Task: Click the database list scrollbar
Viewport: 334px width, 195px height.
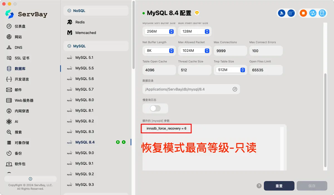Action: tap(134, 35)
